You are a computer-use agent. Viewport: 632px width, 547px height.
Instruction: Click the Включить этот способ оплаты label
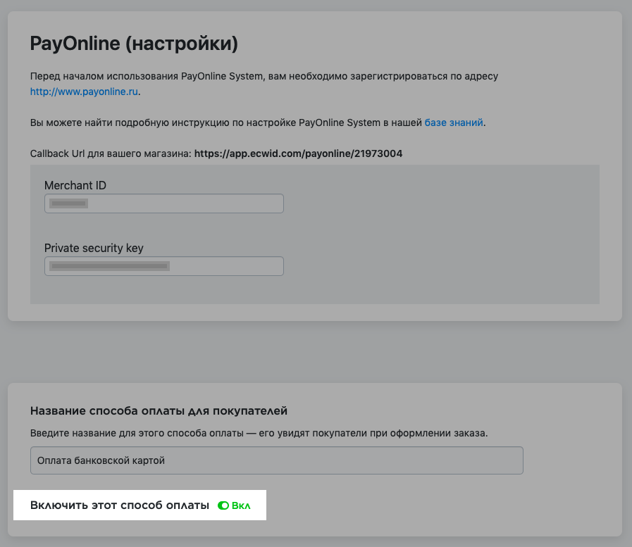point(120,505)
